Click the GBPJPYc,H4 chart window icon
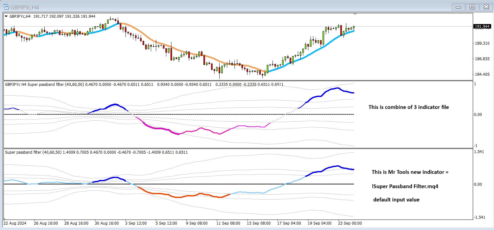This screenshot has width=494, height=230. tap(6, 7)
